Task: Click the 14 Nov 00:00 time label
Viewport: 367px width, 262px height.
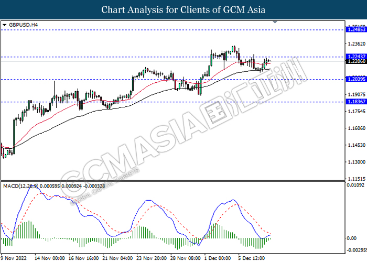Action: [x=50, y=258]
